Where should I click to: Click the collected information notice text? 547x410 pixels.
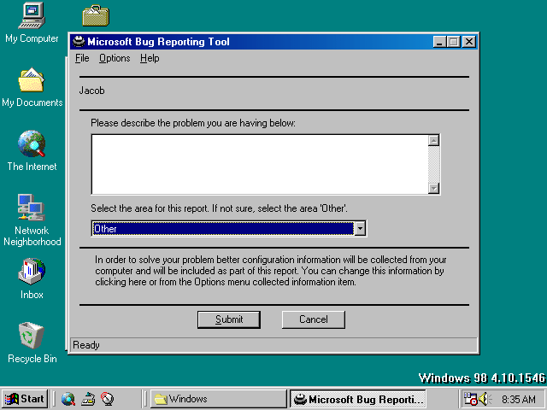[271, 271]
